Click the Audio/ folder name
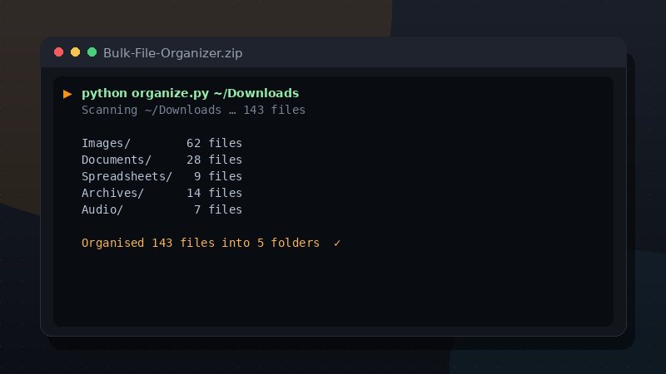This screenshot has width=666, height=374. (x=102, y=209)
